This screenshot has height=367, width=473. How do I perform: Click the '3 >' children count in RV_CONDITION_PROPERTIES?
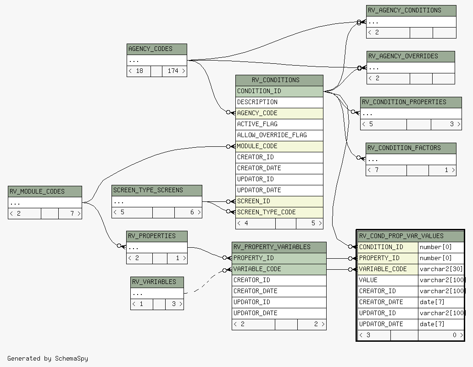pos(446,124)
